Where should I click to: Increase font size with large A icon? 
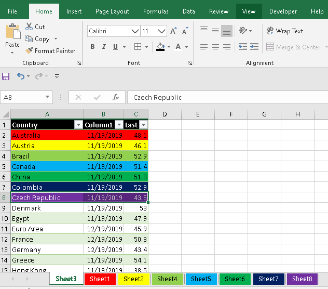[x=173, y=31]
